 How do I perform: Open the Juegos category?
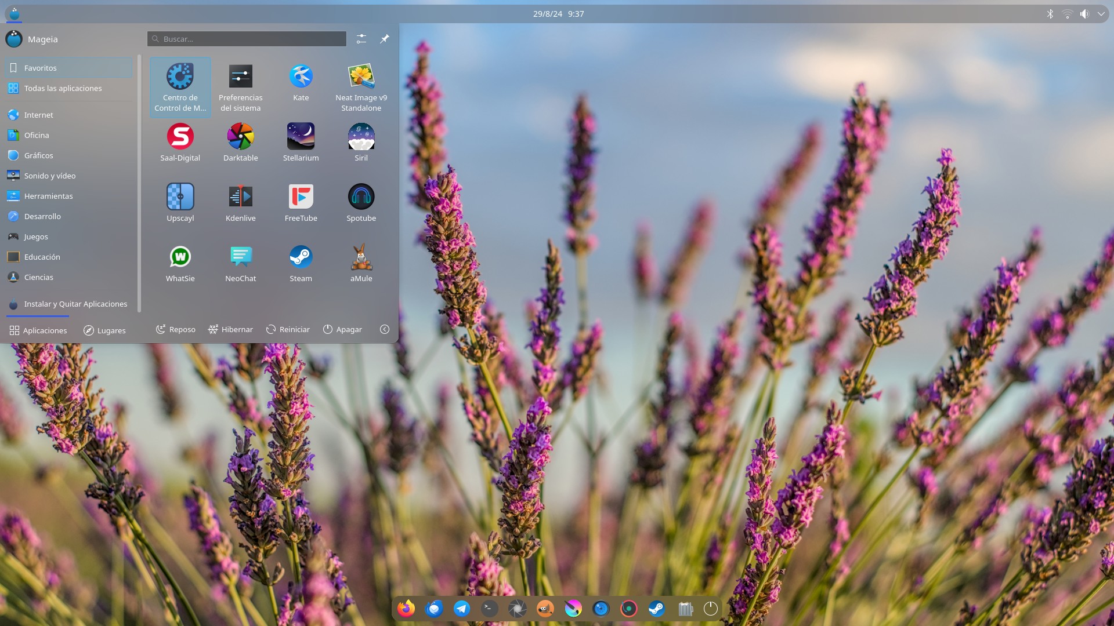coord(68,236)
